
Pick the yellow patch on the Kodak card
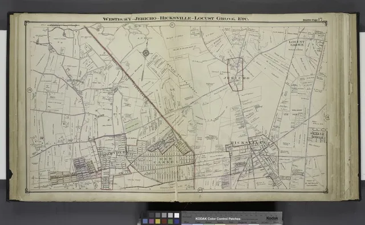(158, 221)
